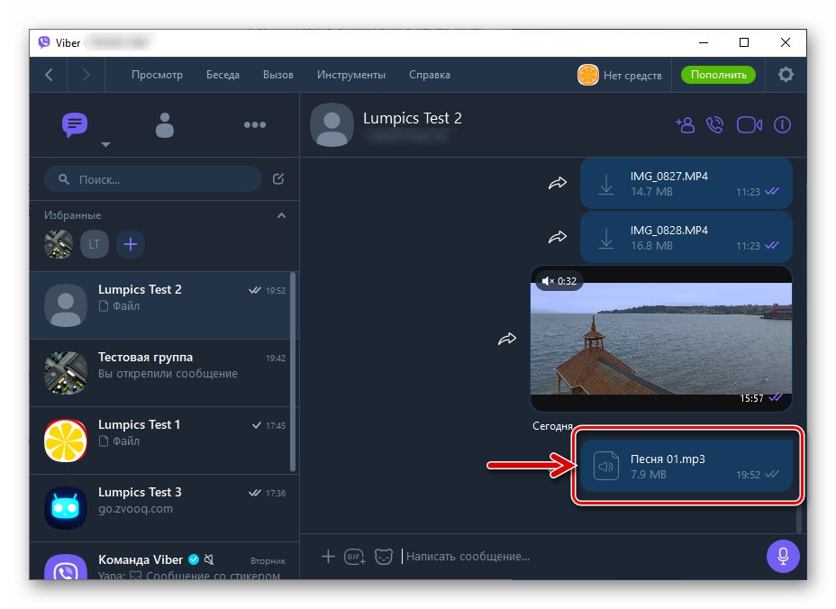The height and width of the screenshot is (609, 836).
Task: Open favorite contact LT avatar
Action: pos(95,244)
